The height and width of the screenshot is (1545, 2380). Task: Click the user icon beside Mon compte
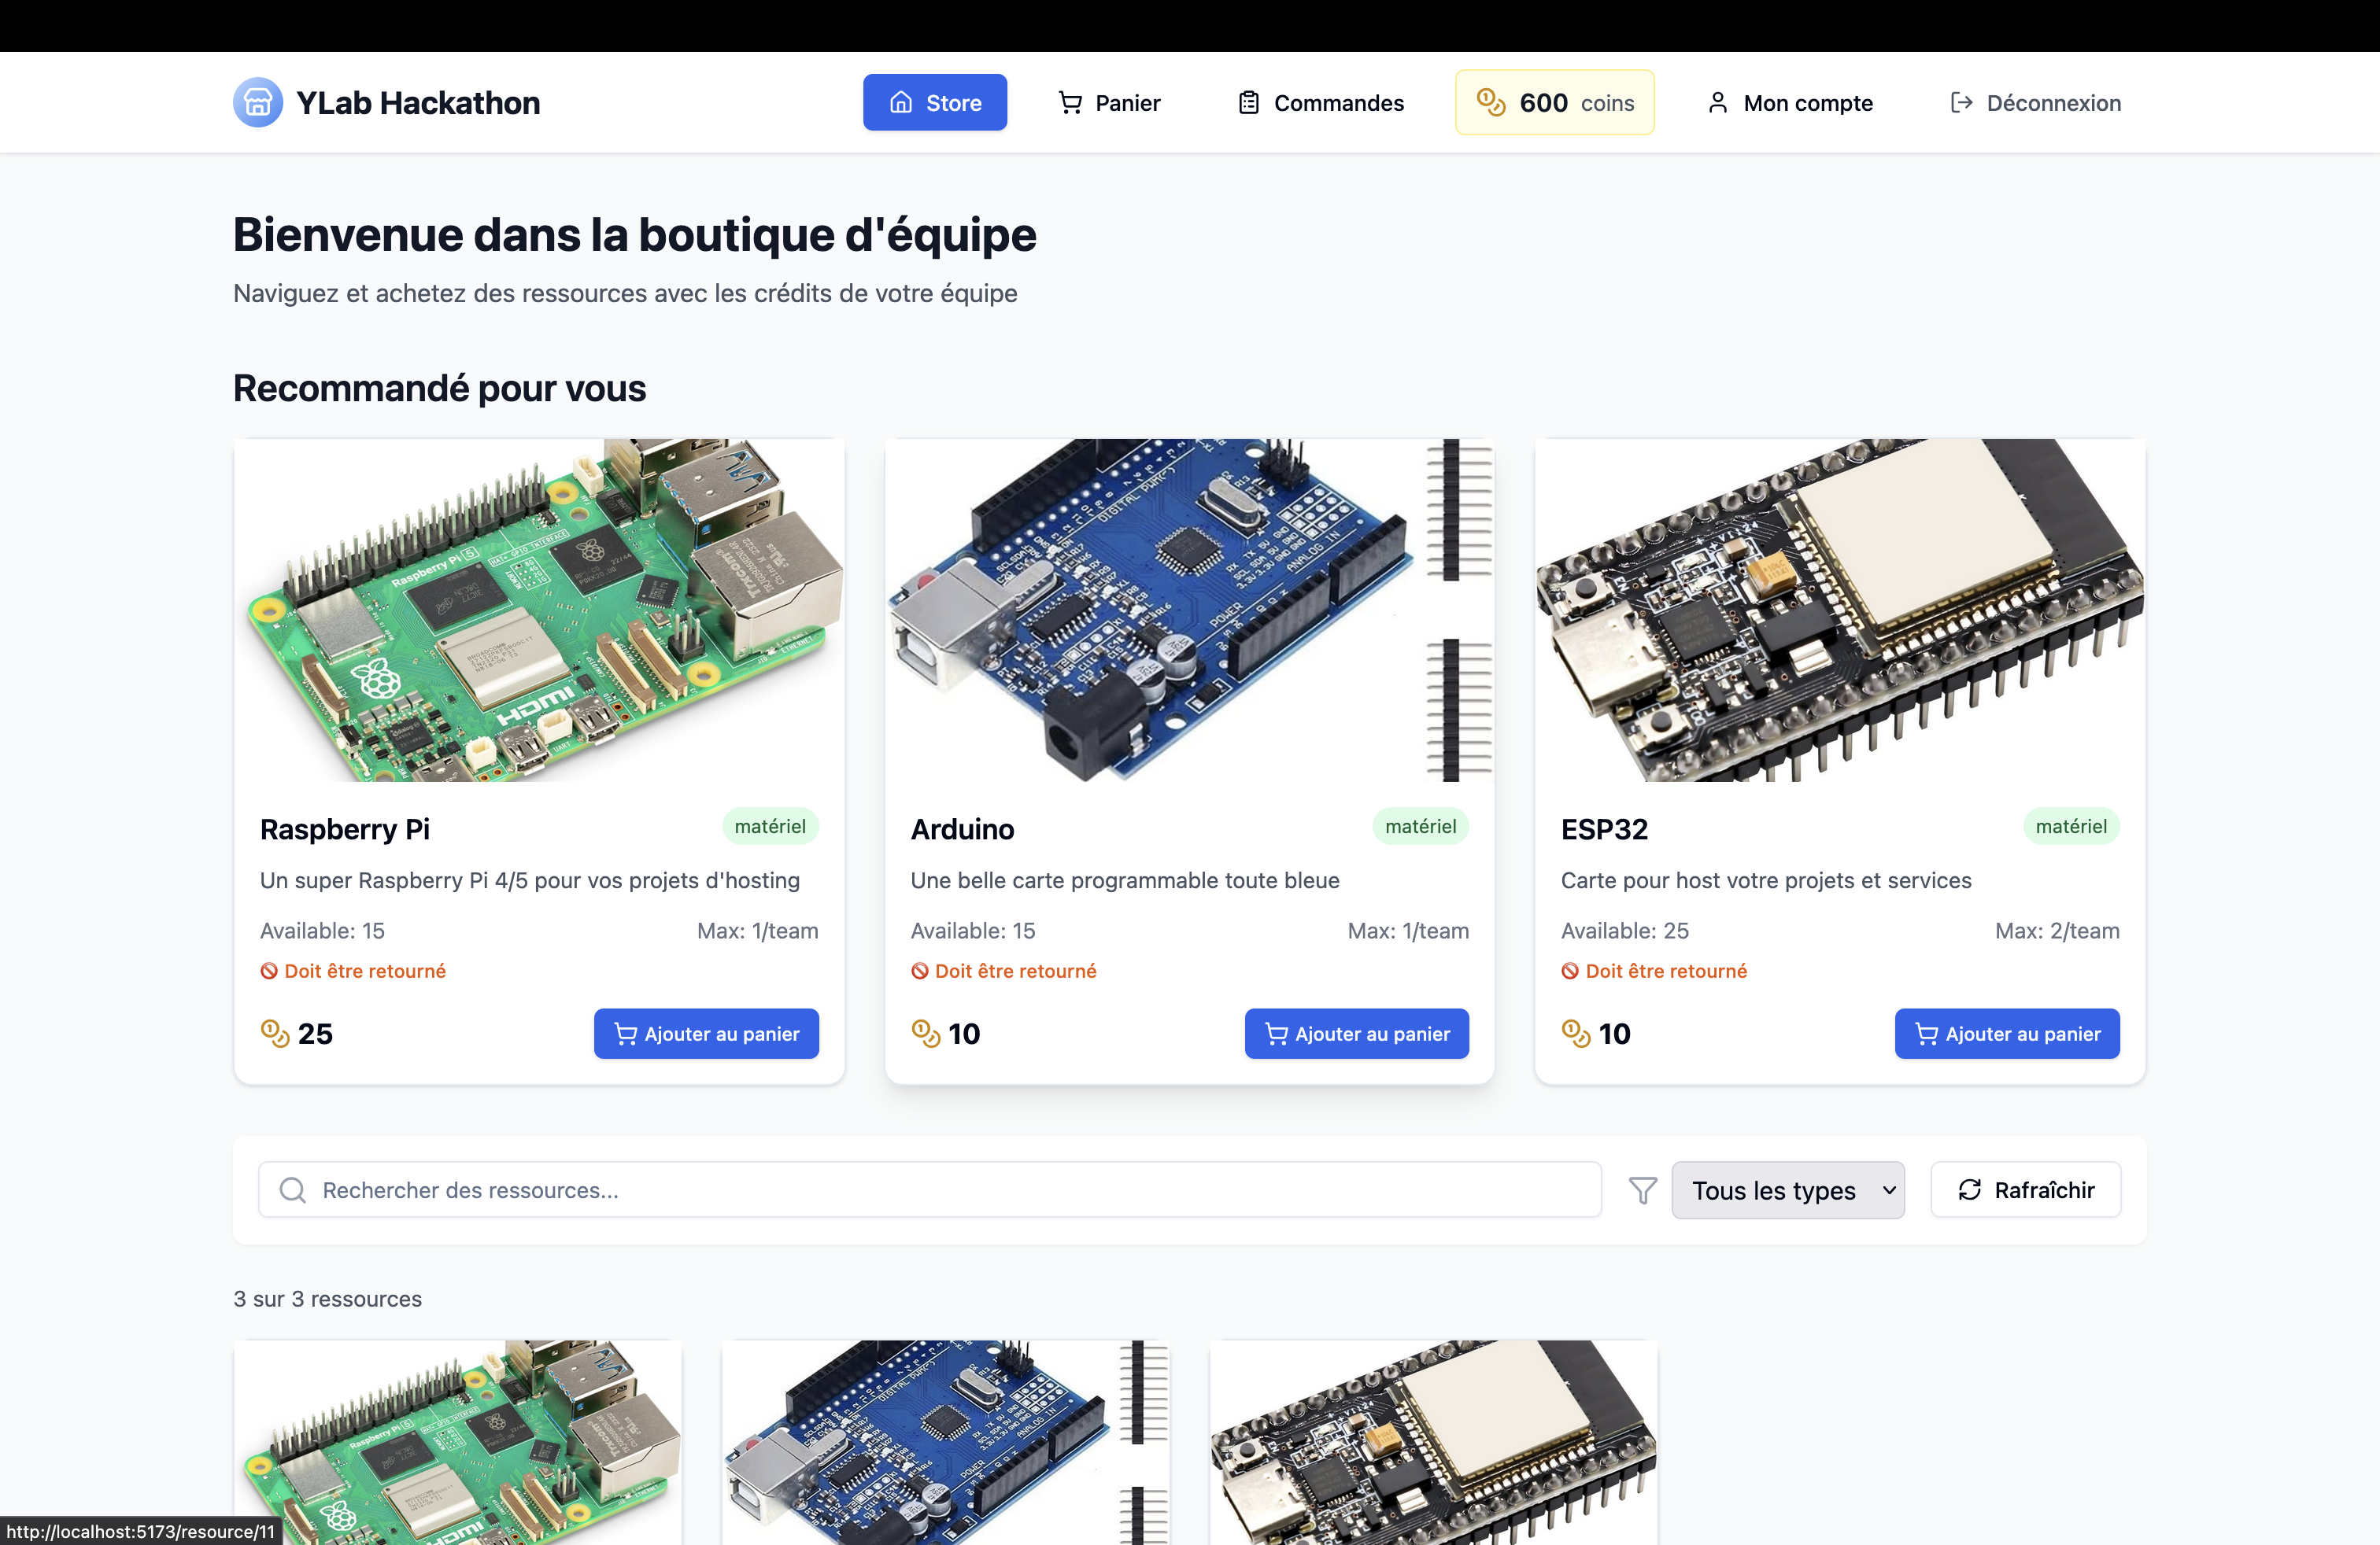click(1718, 103)
